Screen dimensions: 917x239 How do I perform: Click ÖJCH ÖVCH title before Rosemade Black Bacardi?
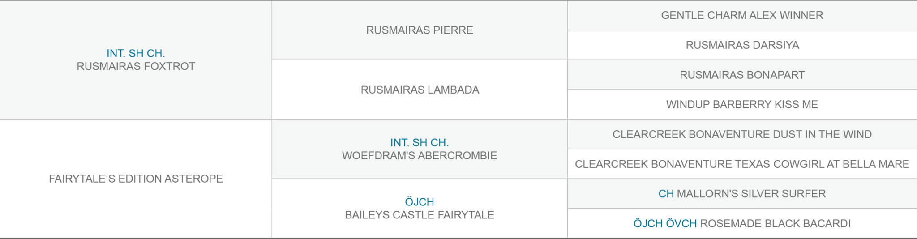coord(665,223)
